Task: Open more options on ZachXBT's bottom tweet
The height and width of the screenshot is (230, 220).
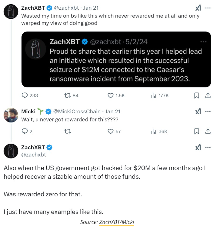Action: 208,148
